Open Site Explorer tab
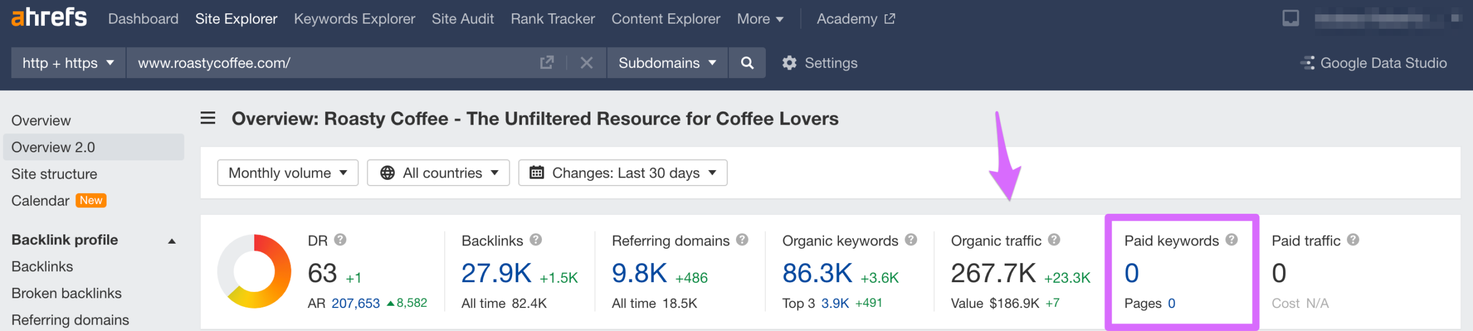This screenshot has width=1473, height=331. (236, 19)
